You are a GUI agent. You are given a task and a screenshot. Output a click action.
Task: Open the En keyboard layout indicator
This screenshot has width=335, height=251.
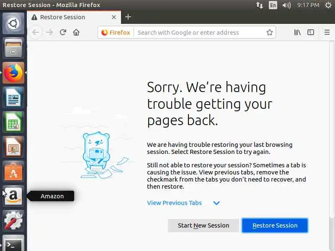pyautogui.click(x=273, y=5)
